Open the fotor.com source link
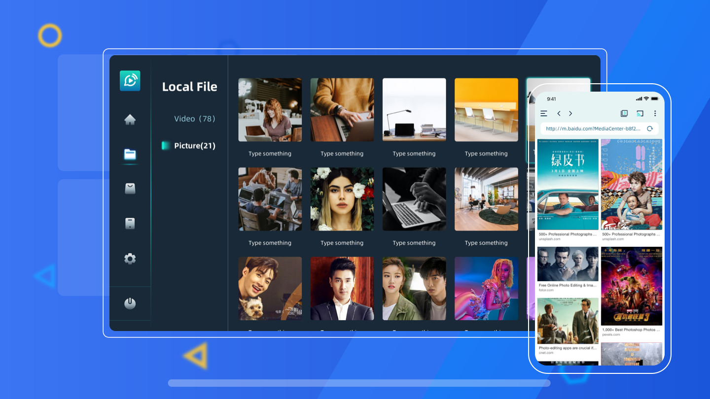The image size is (710, 399). (547, 290)
